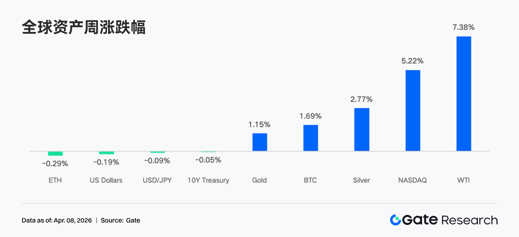
Task: Click the 7.38% value label
Action: [464, 27]
